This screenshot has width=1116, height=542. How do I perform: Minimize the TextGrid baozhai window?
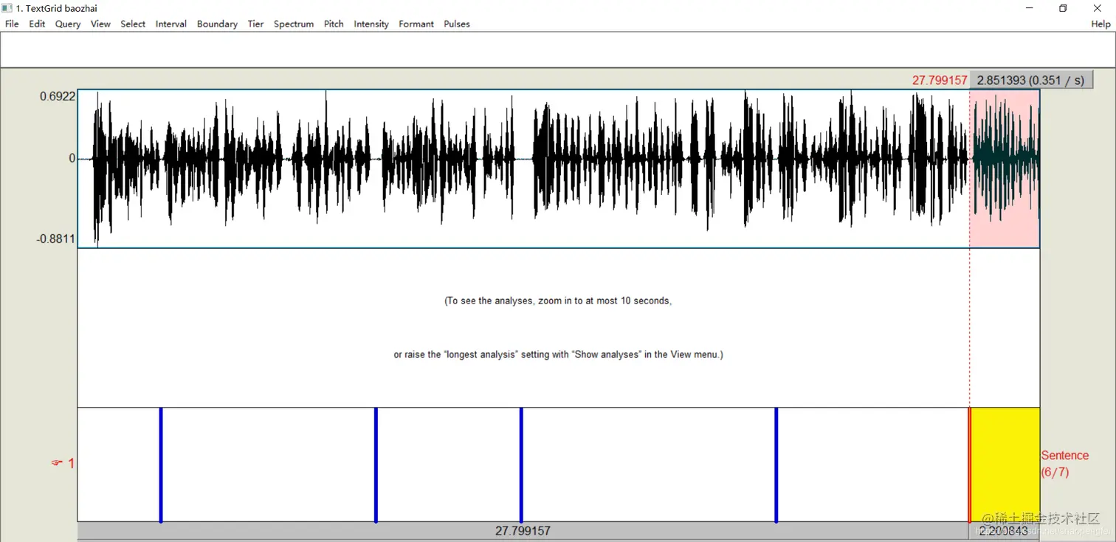(1029, 8)
